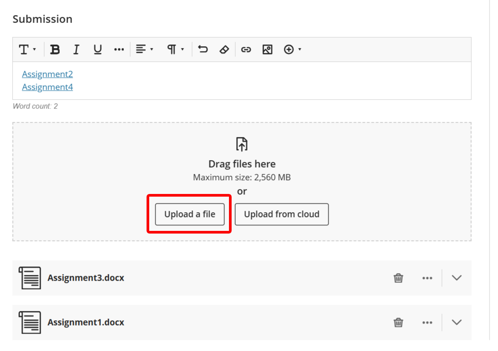Image resolution: width=498 pixels, height=351 pixels.
Task: Click the Drag files here heading
Action: click(x=242, y=164)
